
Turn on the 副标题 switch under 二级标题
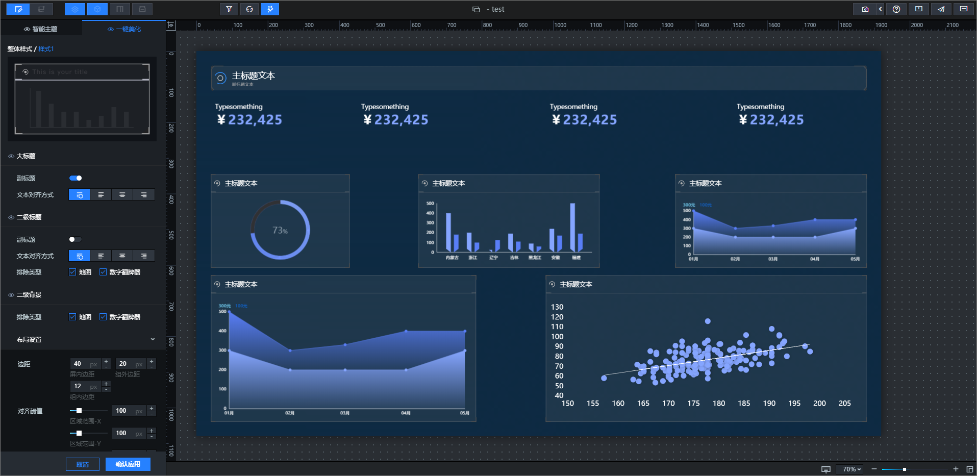point(76,239)
